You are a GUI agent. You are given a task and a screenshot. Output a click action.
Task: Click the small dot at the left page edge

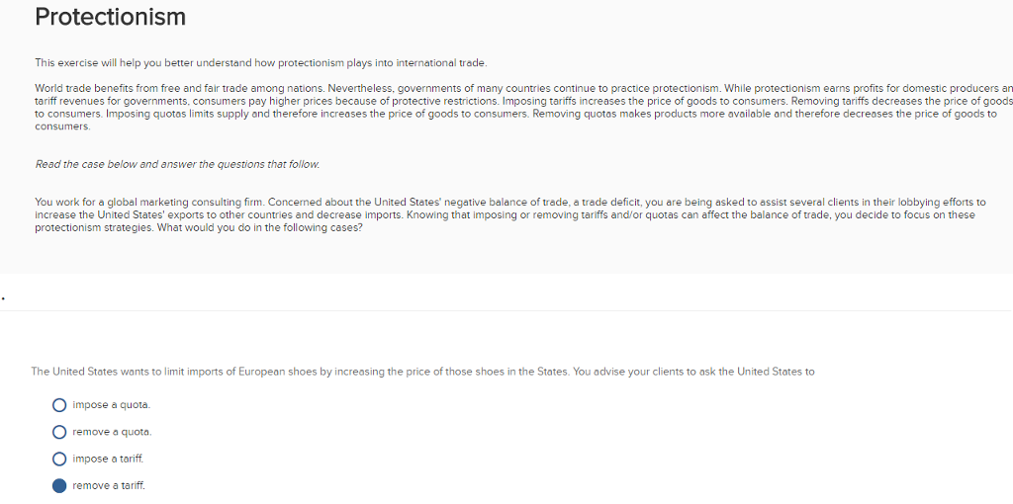[x=4, y=294]
